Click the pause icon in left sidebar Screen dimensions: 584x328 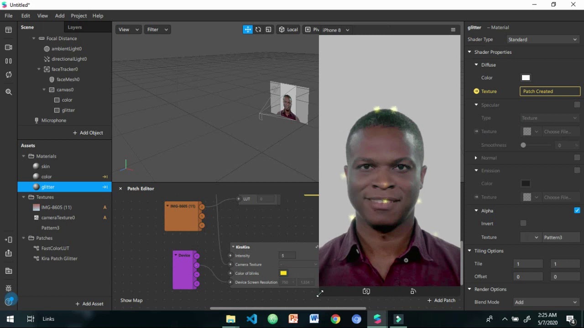(9, 61)
